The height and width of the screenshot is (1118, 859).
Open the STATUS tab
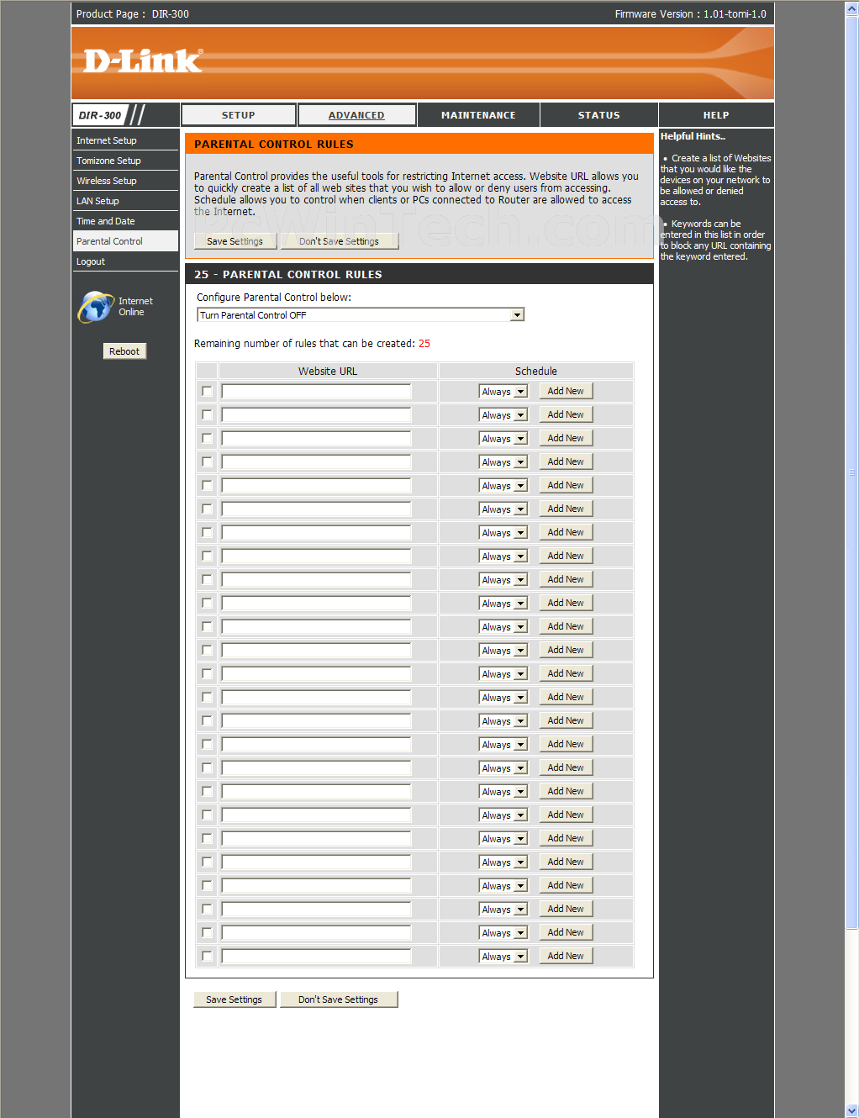pyautogui.click(x=598, y=115)
